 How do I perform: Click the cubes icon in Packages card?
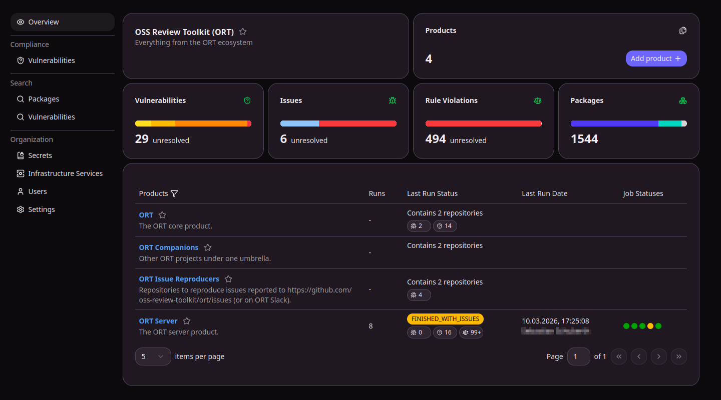[683, 100]
